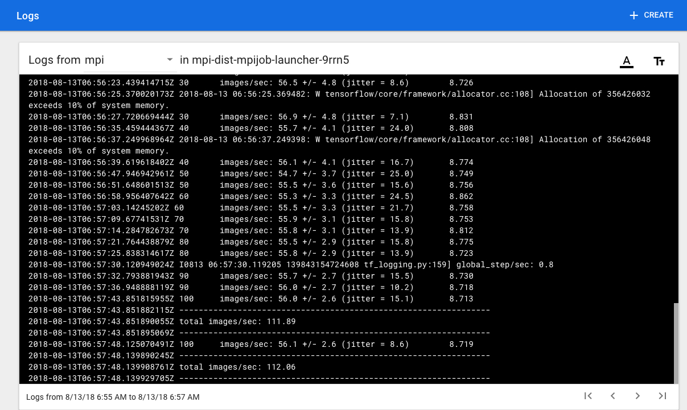Click the plus icon beside CREATE
This screenshot has width=687, height=410.
pyautogui.click(x=634, y=15)
